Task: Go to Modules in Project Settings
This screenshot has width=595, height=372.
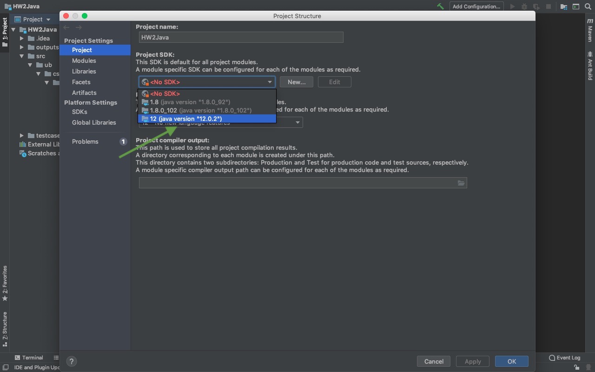Action: click(x=84, y=60)
